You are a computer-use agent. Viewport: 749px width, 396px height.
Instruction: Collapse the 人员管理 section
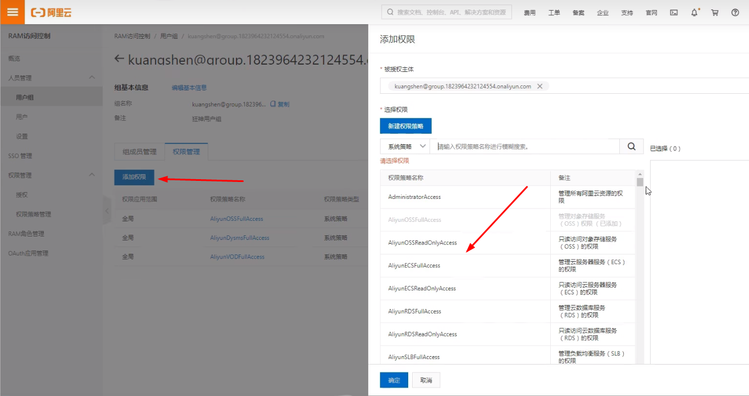[92, 78]
